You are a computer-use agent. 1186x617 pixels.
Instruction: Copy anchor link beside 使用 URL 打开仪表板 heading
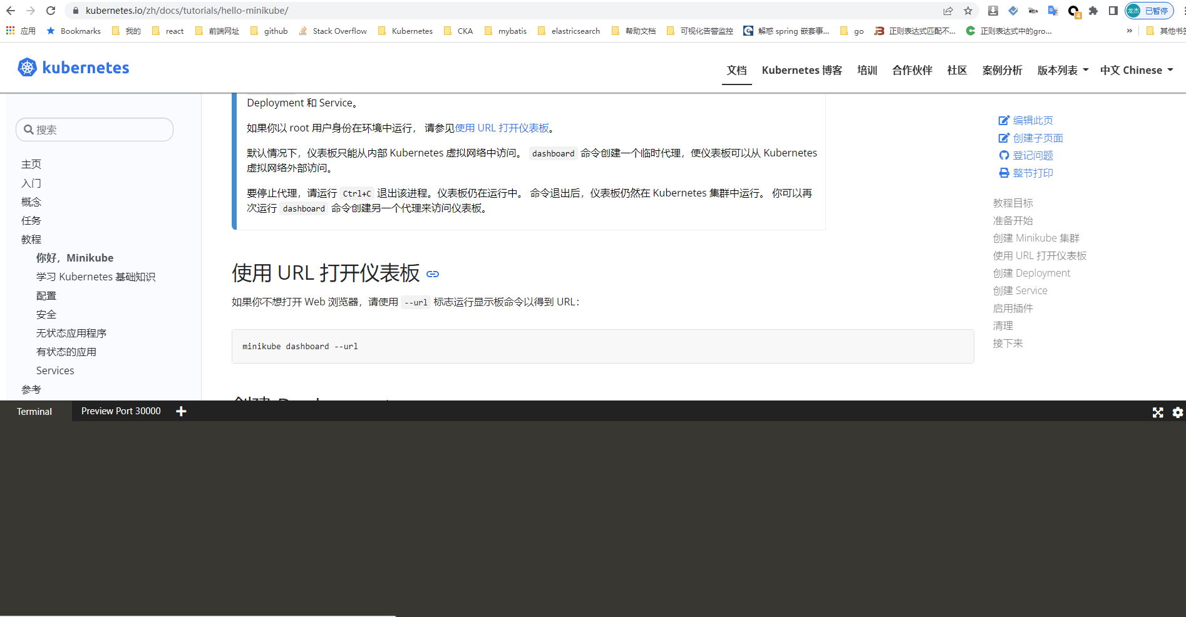click(x=433, y=274)
